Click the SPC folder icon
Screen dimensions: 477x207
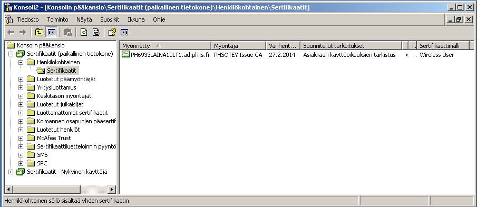click(31, 163)
